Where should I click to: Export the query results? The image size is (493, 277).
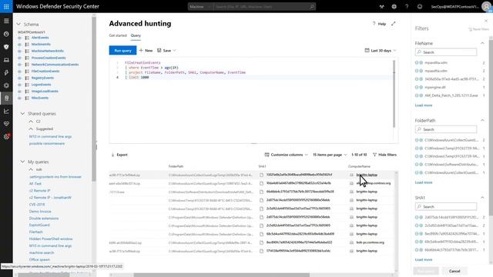coord(119,155)
